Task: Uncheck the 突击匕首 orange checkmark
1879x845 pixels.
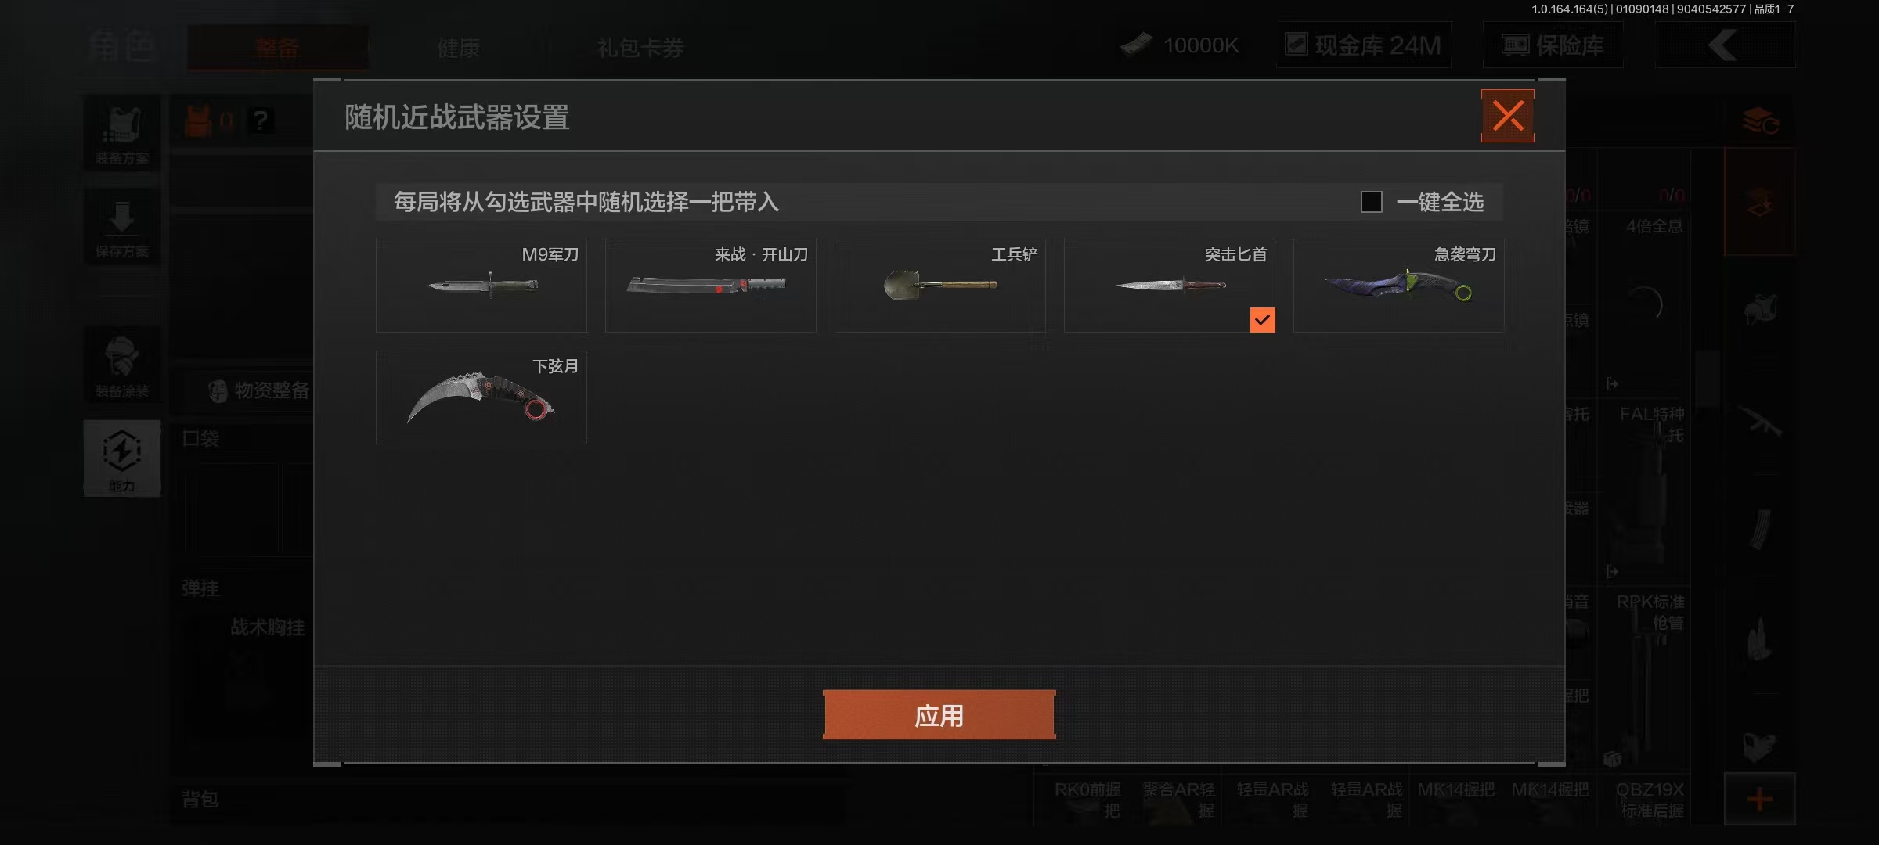Action: [1262, 319]
